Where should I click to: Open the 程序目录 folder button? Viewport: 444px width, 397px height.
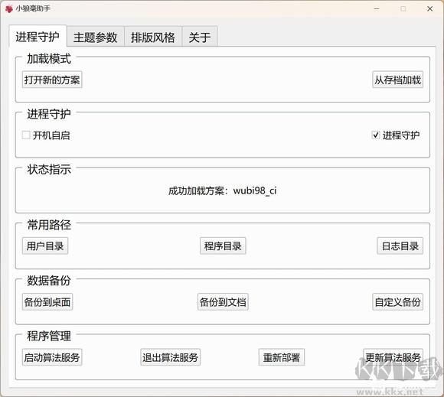pos(223,246)
